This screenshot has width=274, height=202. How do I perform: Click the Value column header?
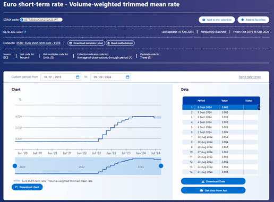pyautogui.click(x=225, y=101)
